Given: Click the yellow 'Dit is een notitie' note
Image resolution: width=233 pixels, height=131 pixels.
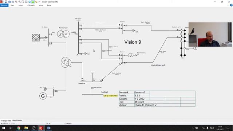Looking at the screenshot, I should (110, 96).
